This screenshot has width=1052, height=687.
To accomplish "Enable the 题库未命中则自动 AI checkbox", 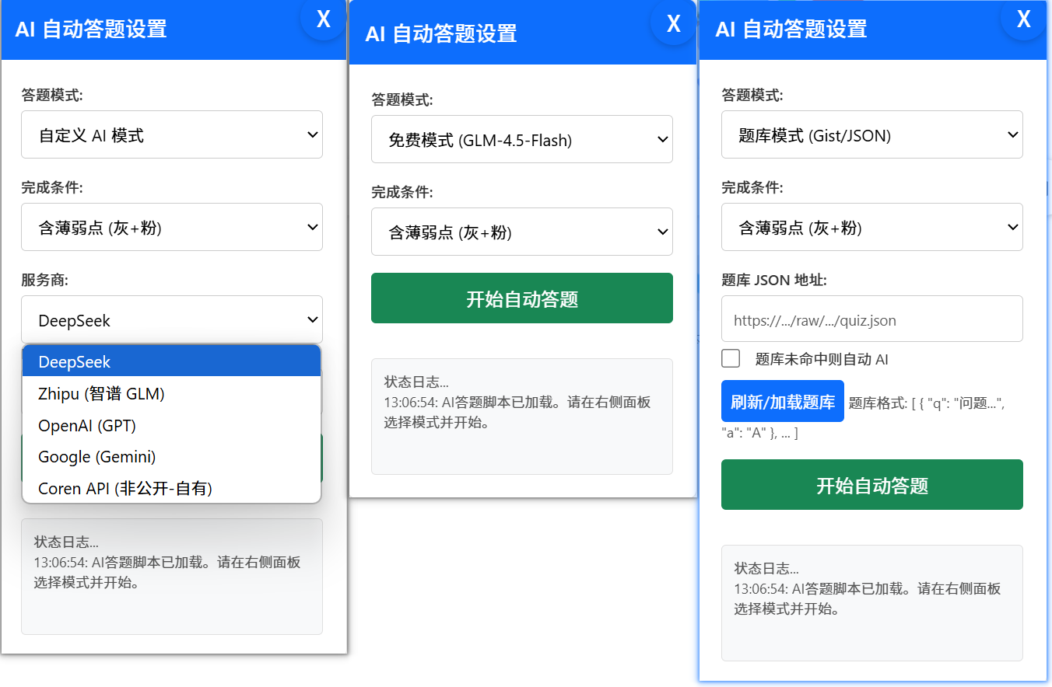I will pos(731,358).
